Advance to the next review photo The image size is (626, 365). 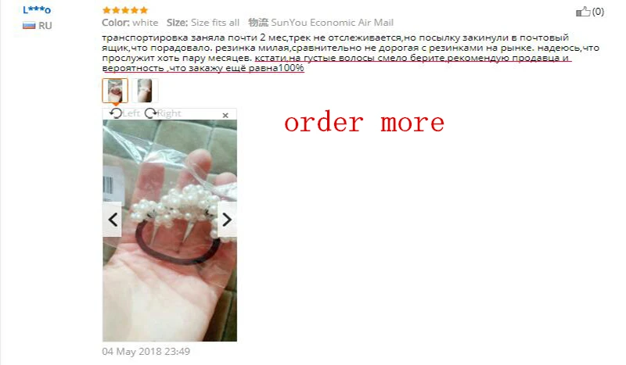point(227,220)
